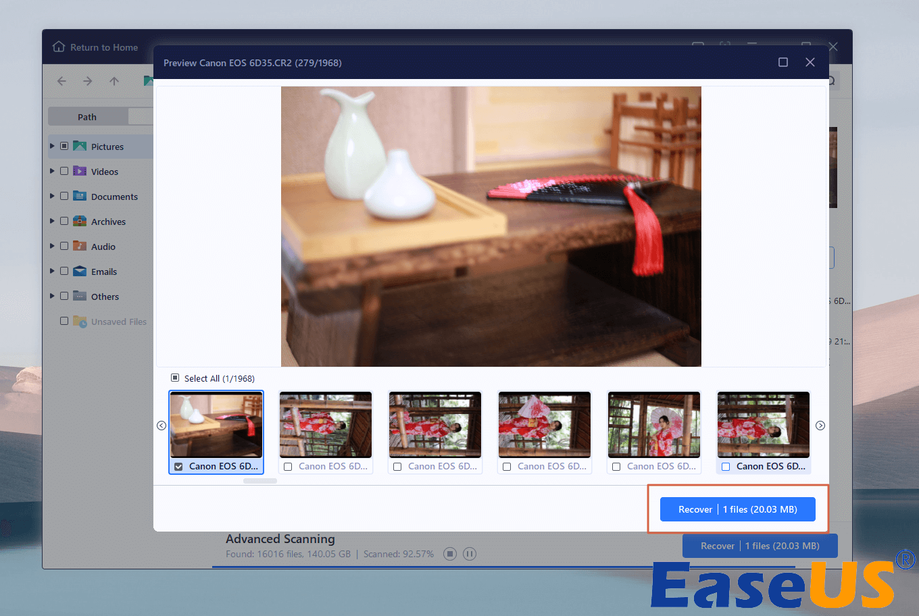Go back with the left arrow toolbar icon
Image resolution: width=919 pixels, height=616 pixels.
(x=61, y=81)
